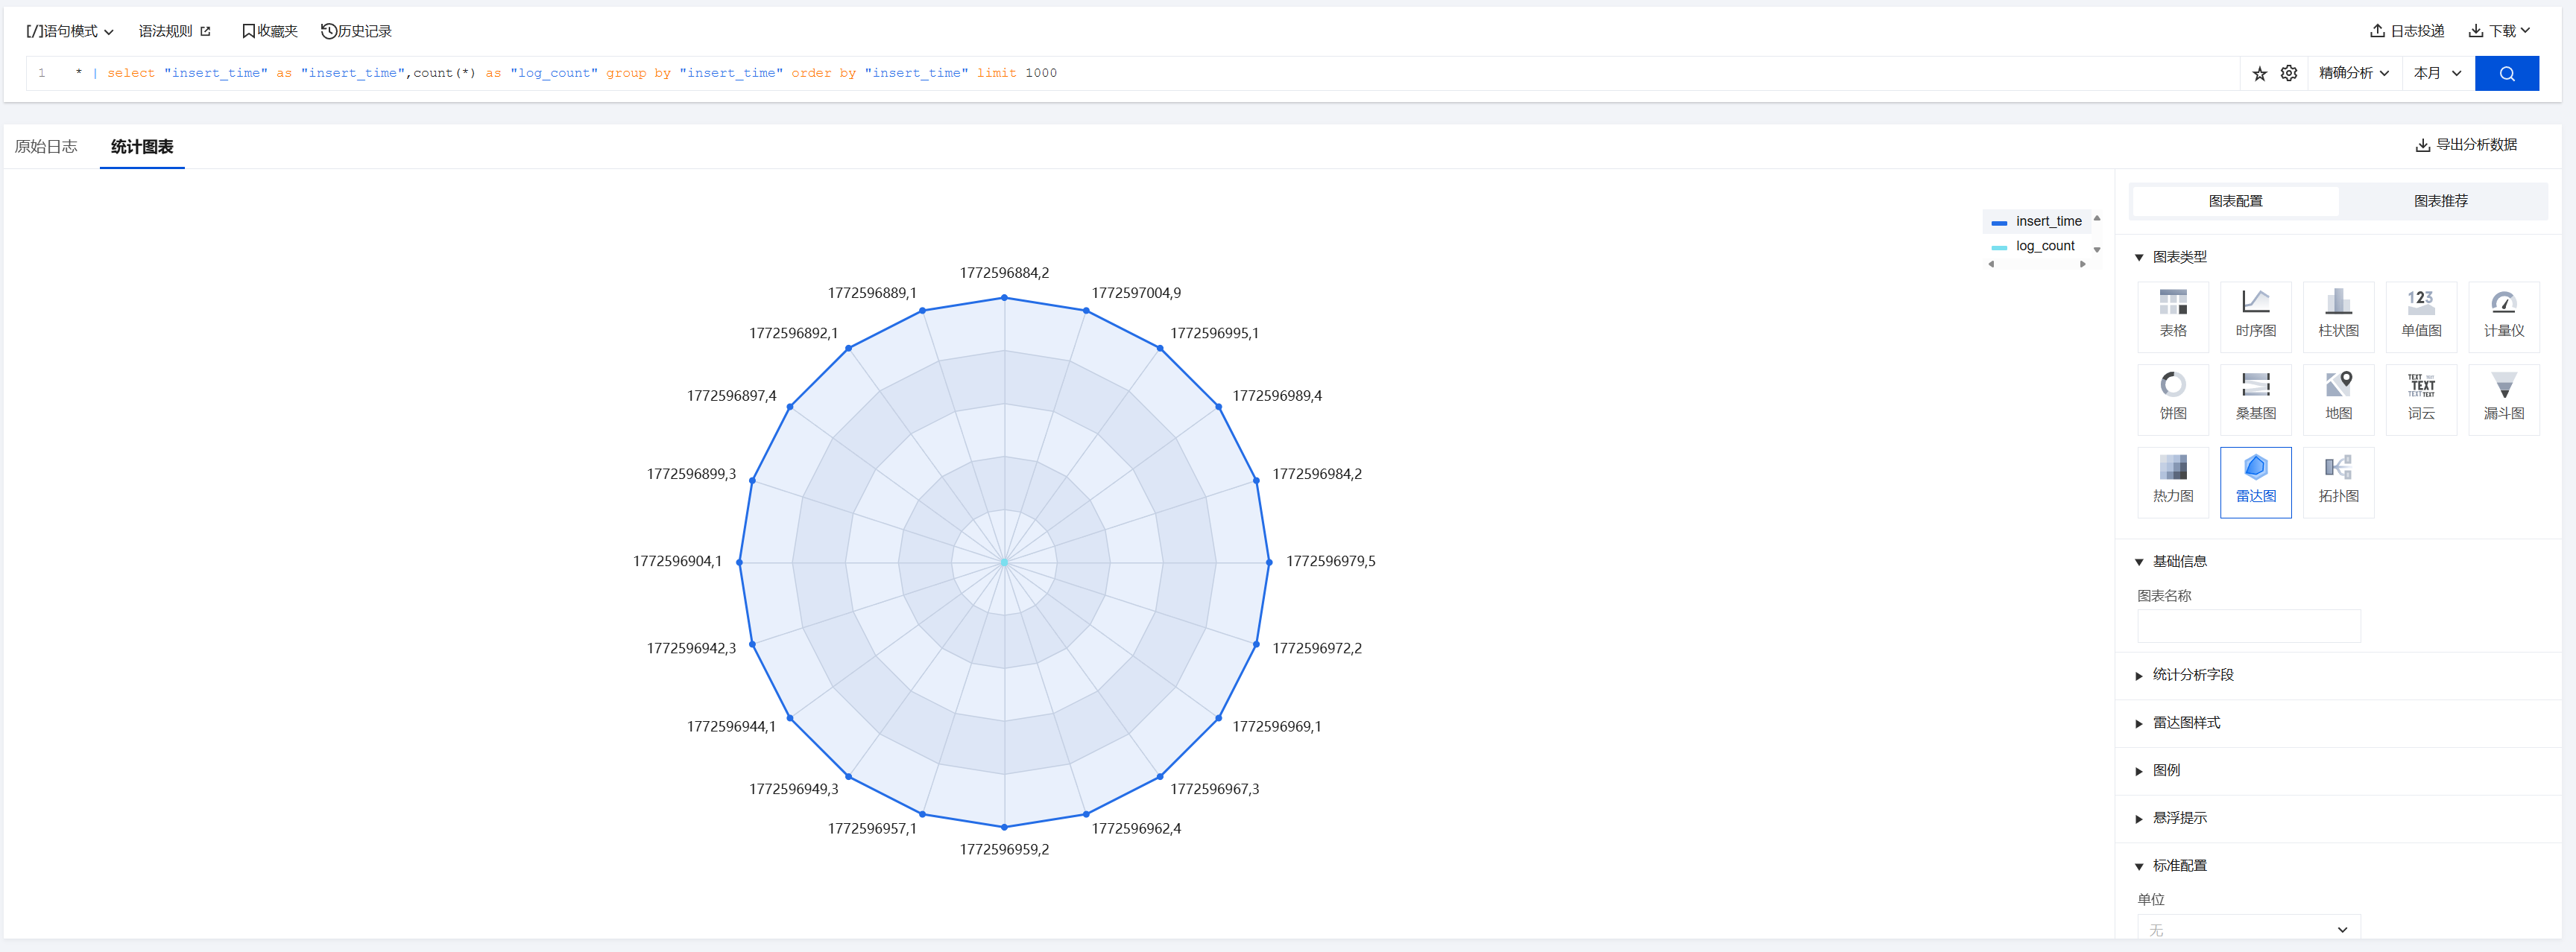Click the blue search query button
This screenshot has height=952, width=2576.
tap(2506, 73)
